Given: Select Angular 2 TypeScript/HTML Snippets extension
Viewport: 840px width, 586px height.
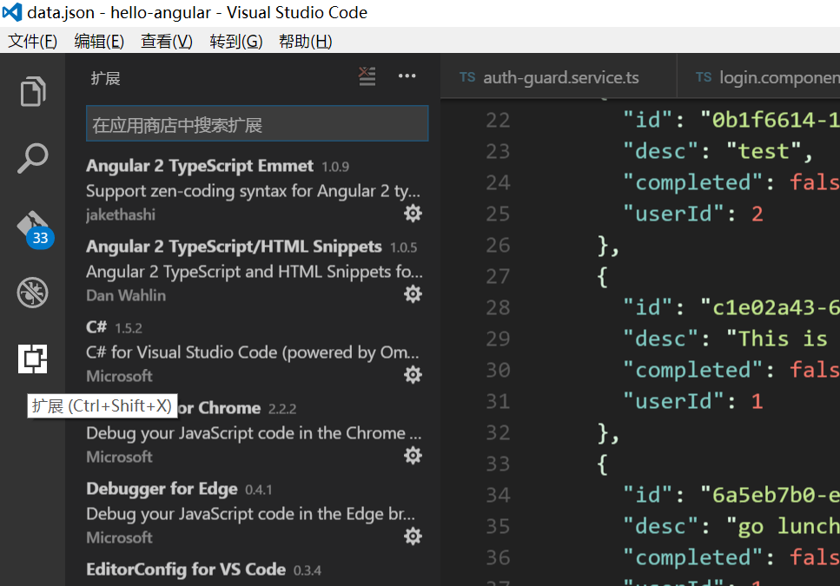Looking at the screenshot, I should click(x=255, y=272).
